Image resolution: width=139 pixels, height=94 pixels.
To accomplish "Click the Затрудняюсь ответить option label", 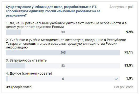I will (x=26, y=60).
